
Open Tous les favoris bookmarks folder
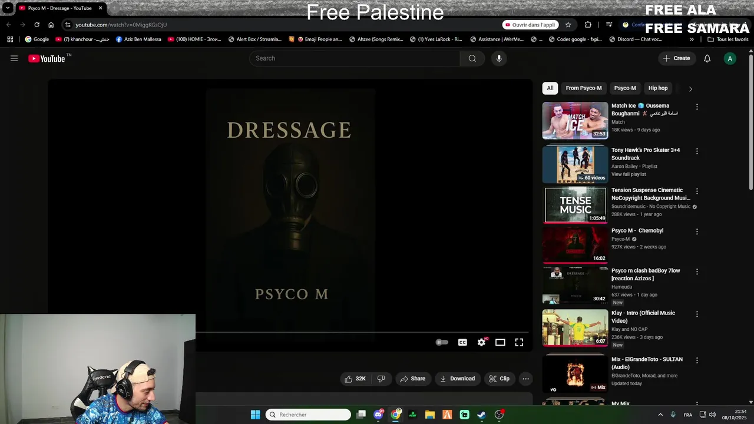click(727, 39)
